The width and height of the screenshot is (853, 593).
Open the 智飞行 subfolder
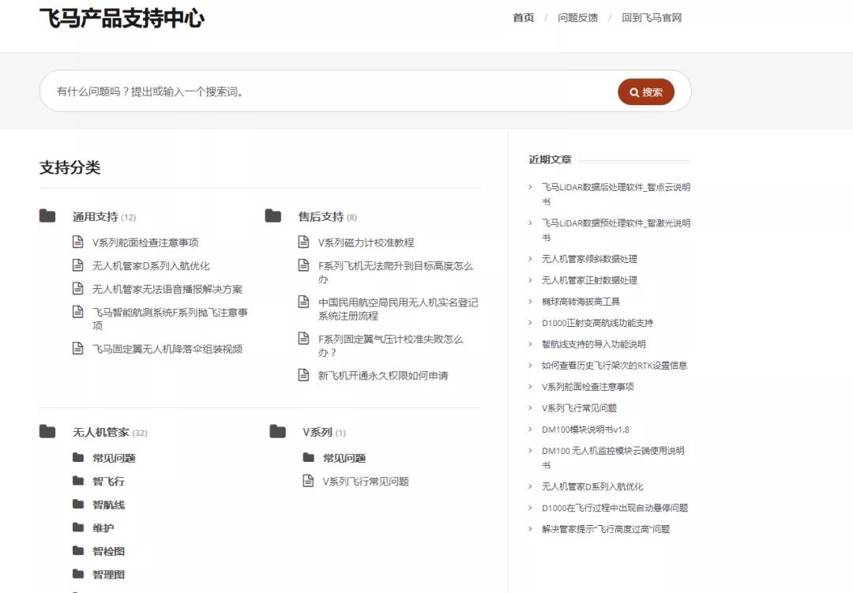(108, 481)
